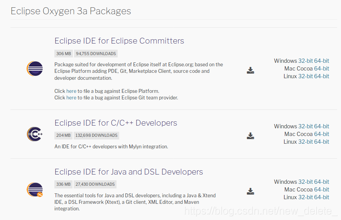This screenshot has width=341, height=220.
Task: Click the 'Eclipse Oxygen 3a Packages' heading
Action: (71, 11)
